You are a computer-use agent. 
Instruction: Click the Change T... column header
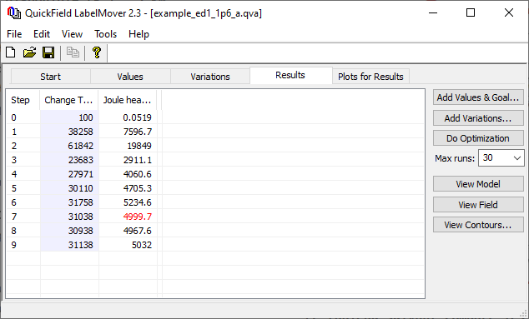[x=68, y=100]
